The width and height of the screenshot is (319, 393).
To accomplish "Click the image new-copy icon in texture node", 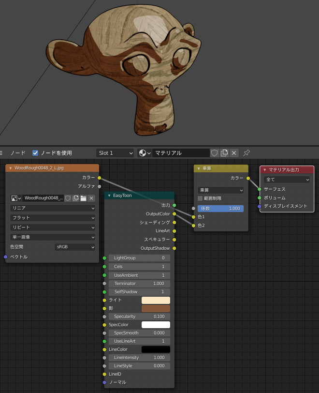I will [x=75, y=198].
